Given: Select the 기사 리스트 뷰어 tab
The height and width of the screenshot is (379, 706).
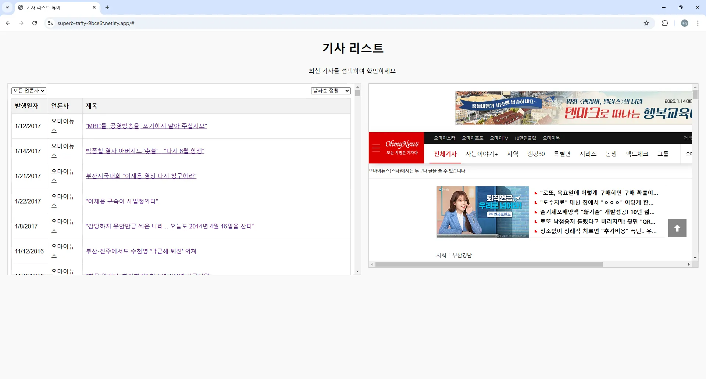Looking at the screenshot, I should [x=57, y=7].
